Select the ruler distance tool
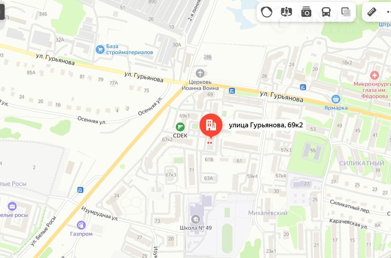 372,12
